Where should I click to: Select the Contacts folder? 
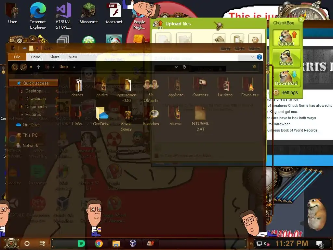200,88
